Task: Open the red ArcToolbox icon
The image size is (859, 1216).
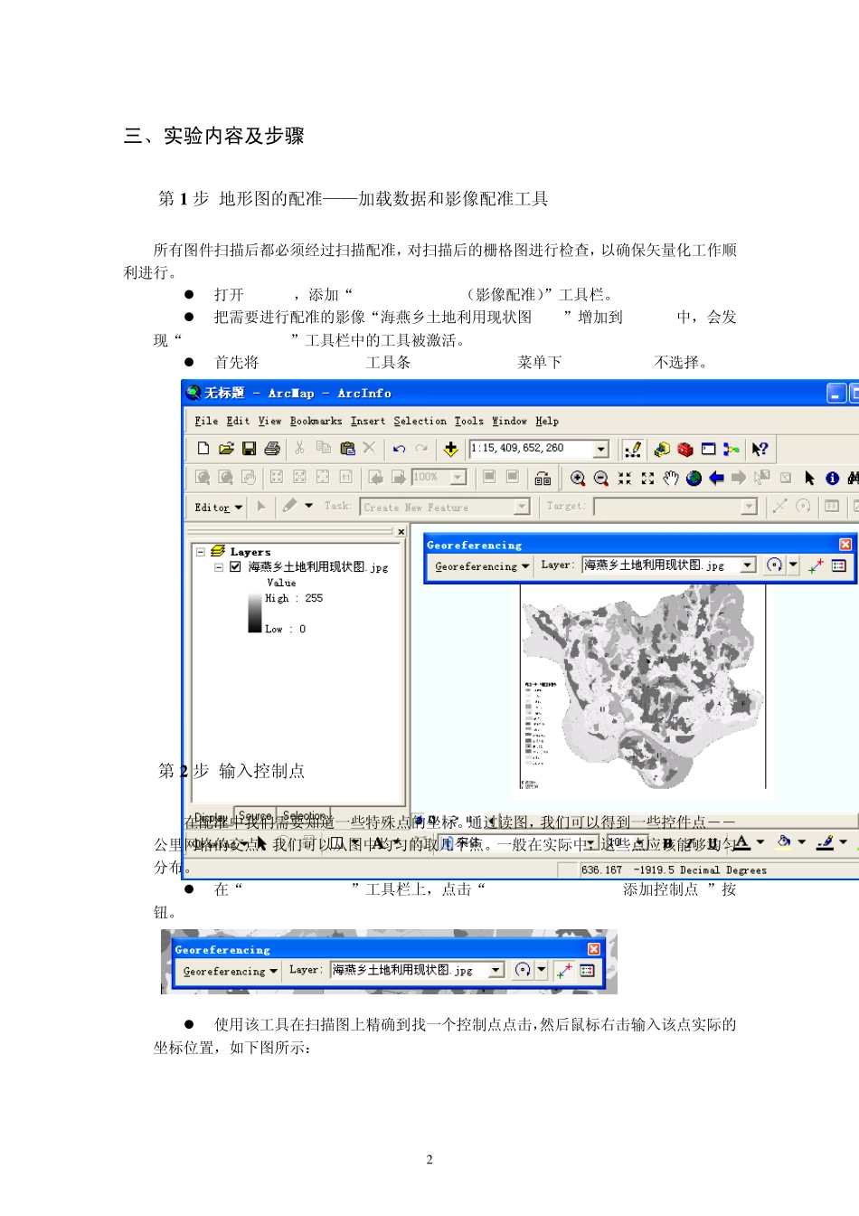Action: coord(685,449)
